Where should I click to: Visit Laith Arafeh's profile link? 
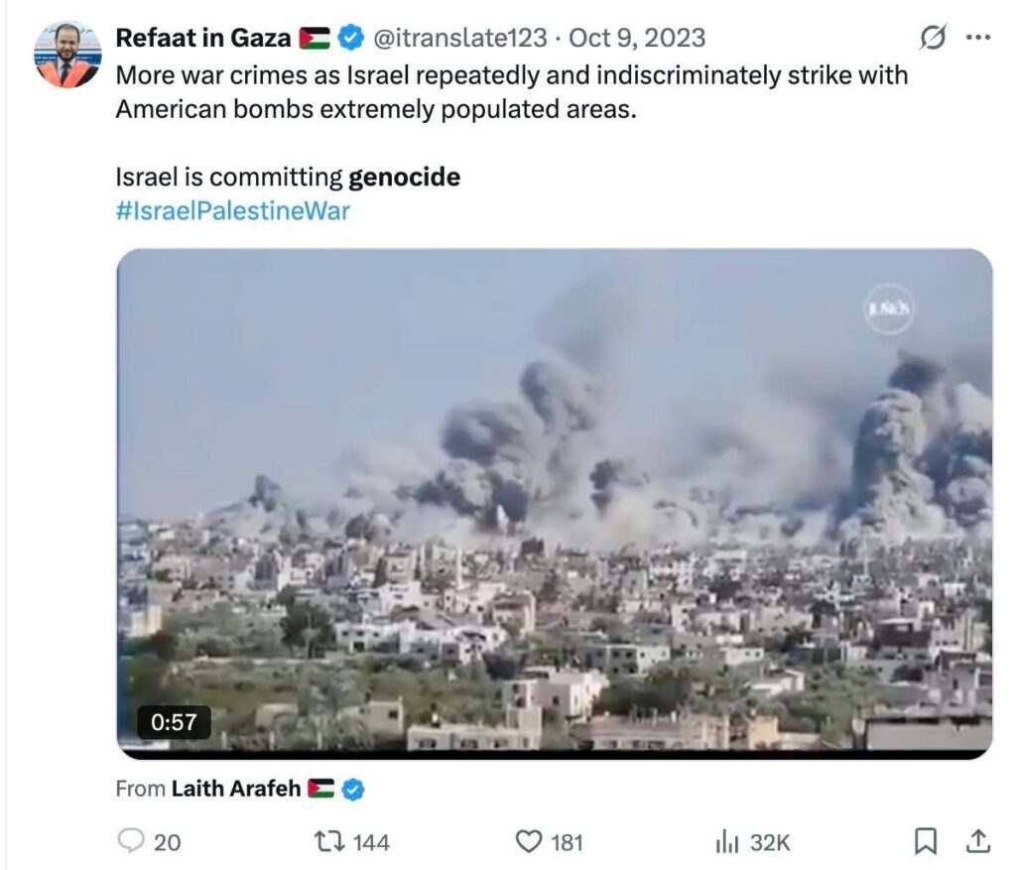(x=236, y=790)
